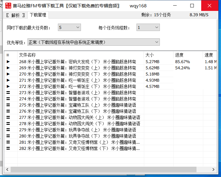
Task: Click the queued icon for row 274
Action: click(8, 99)
